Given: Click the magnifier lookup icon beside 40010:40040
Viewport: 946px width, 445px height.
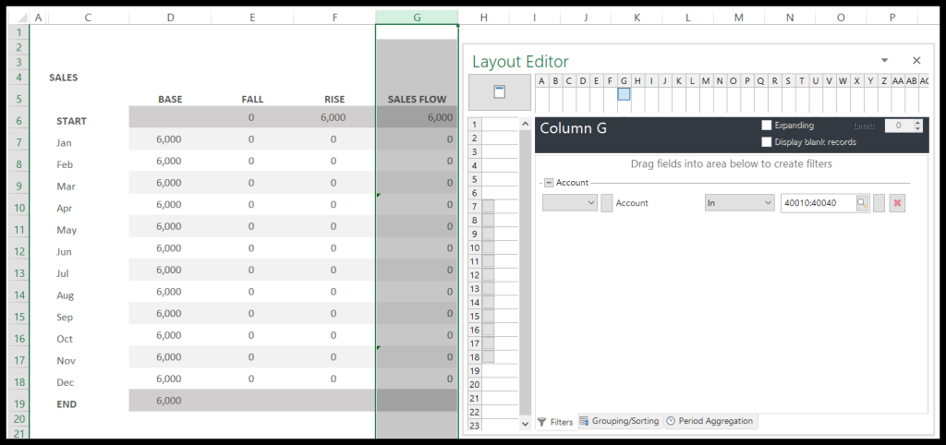Looking at the screenshot, I should point(862,203).
